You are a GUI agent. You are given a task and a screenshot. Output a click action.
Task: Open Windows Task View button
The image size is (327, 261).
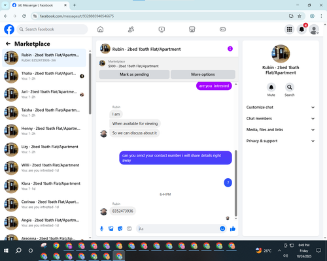[x=31, y=251]
